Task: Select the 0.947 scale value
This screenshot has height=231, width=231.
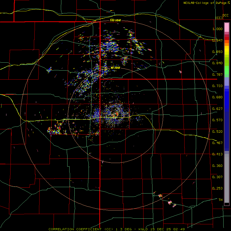Action: pyautogui.click(x=217, y=40)
